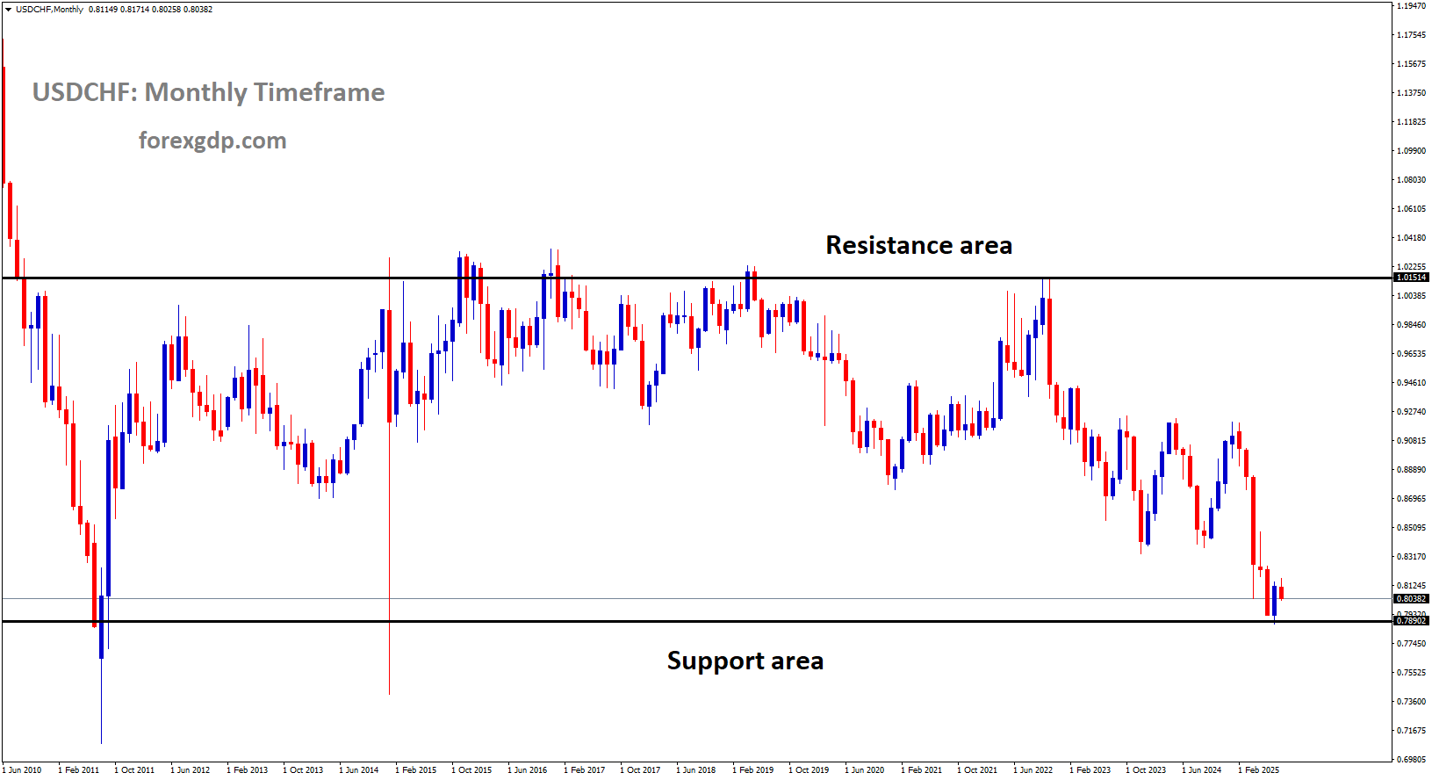Open the chart menu triangle beside USDCHF,Monthly

[8, 10]
